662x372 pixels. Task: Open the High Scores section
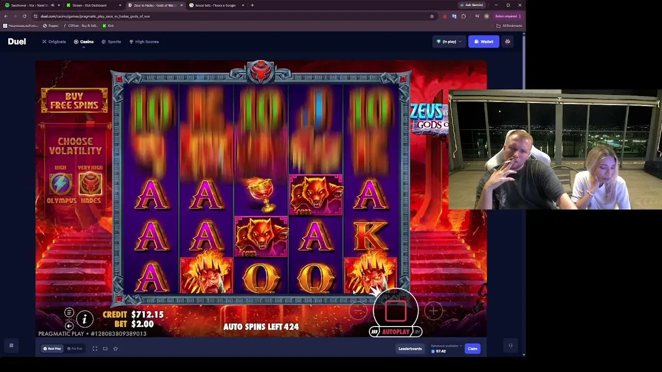click(144, 41)
